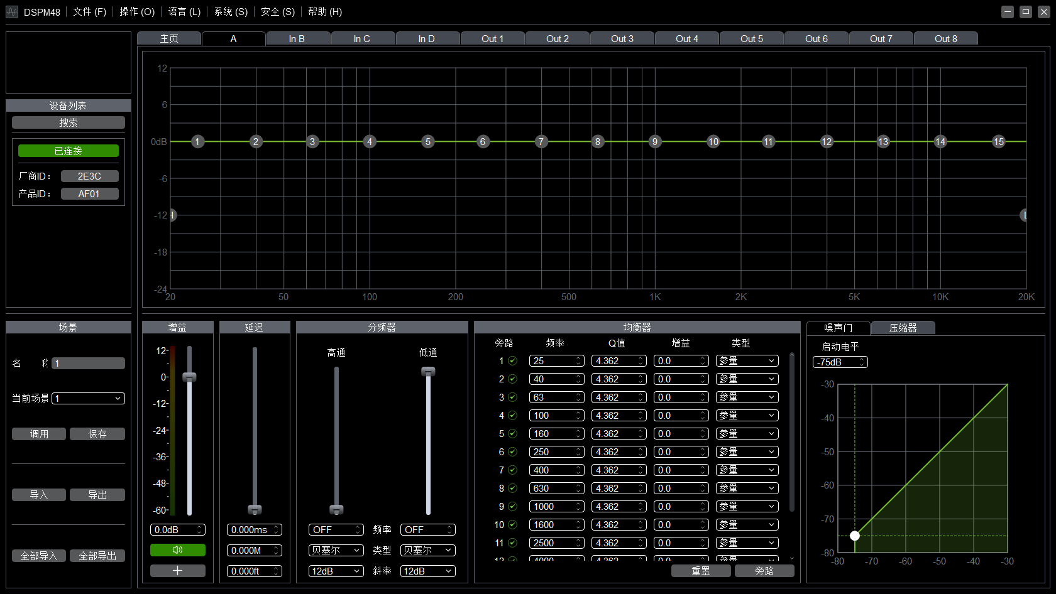Click the DSPM48 application logo icon
The image size is (1056, 594).
click(11, 11)
